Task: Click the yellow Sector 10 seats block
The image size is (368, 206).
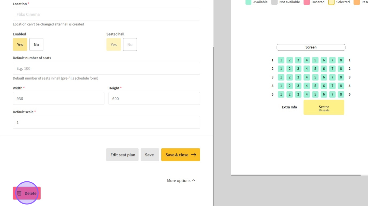Action: tap(324, 107)
